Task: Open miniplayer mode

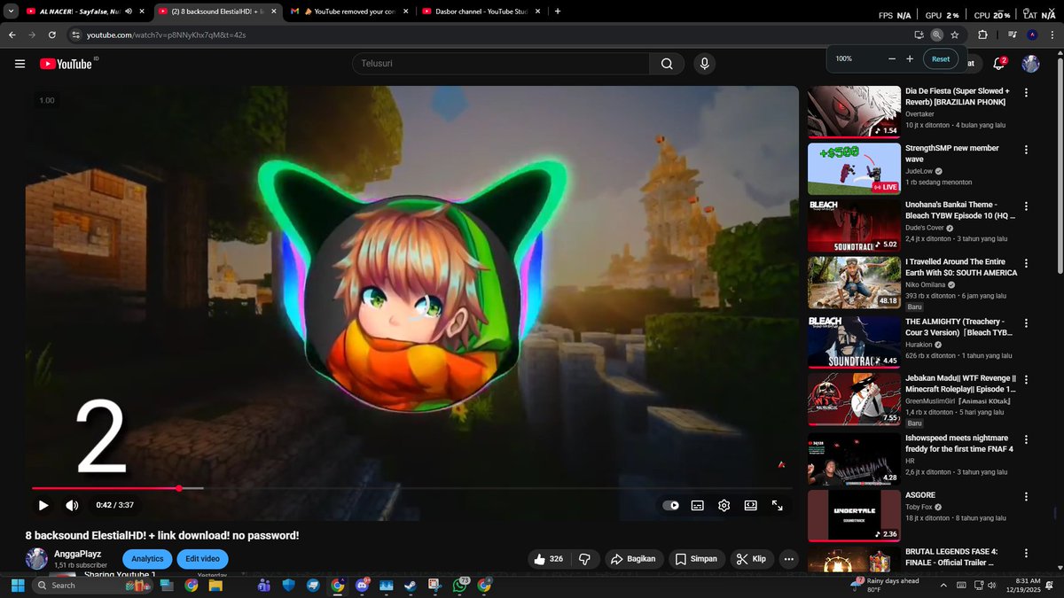Action: [x=751, y=505]
